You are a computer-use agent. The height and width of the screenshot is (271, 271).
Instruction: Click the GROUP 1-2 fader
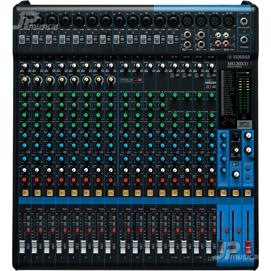(x=221, y=247)
